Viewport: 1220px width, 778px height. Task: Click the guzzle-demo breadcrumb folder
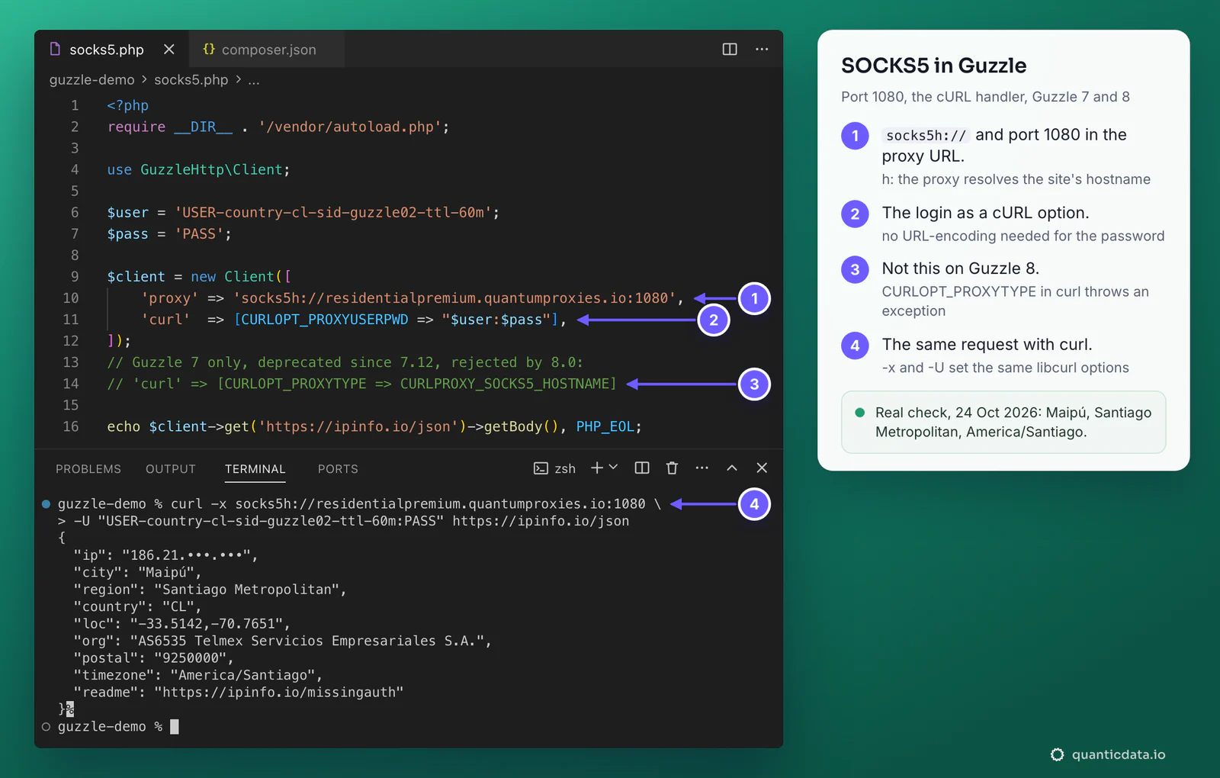tap(91, 79)
